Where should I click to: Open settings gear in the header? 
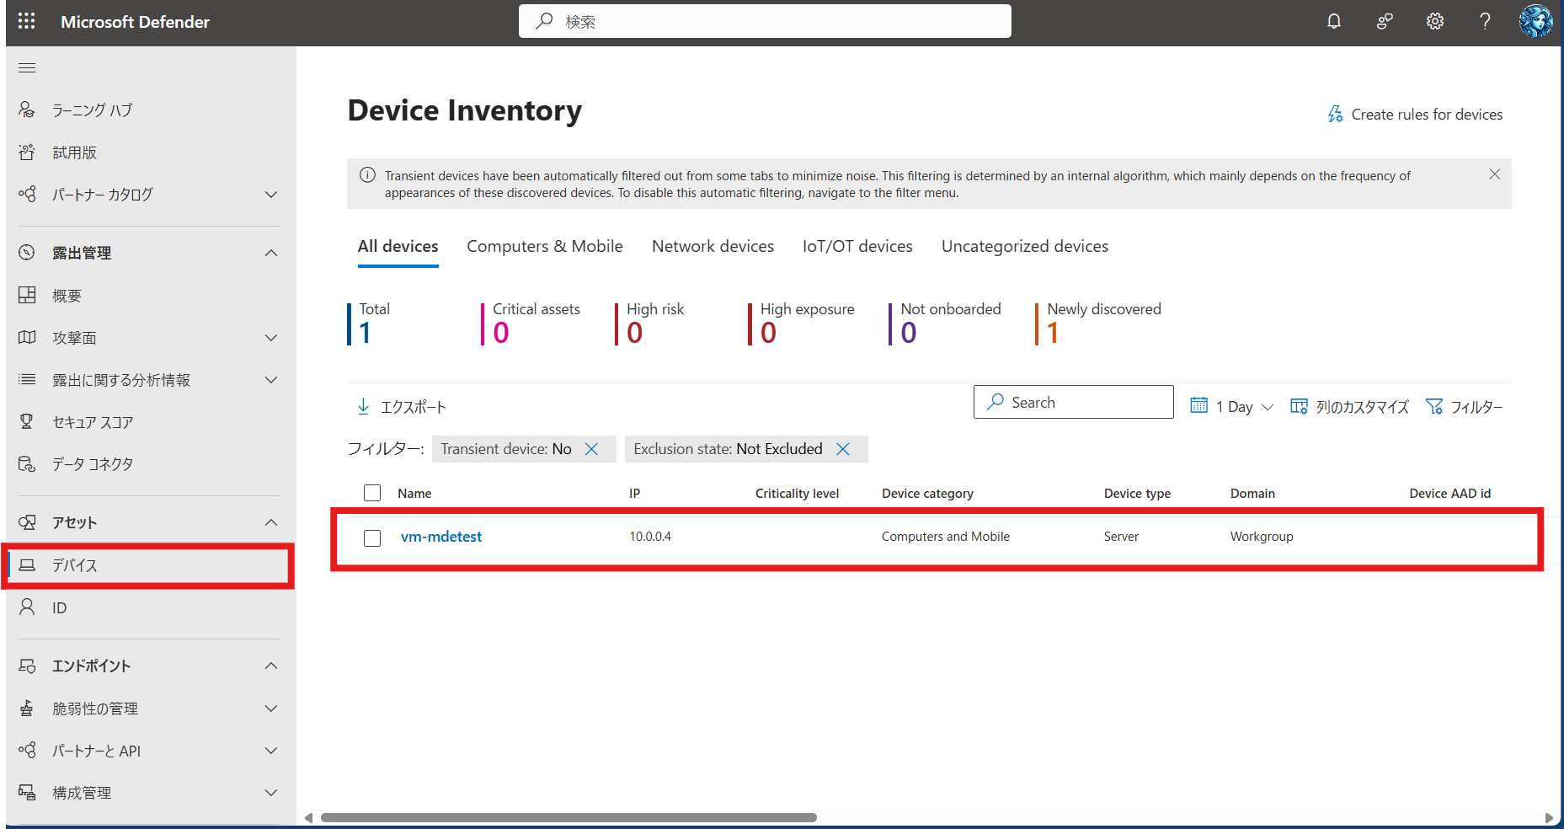(x=1435, y=21)
